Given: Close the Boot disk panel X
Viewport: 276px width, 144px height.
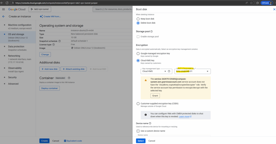Looking at the screenshot, I should click(x=274, y=9).
